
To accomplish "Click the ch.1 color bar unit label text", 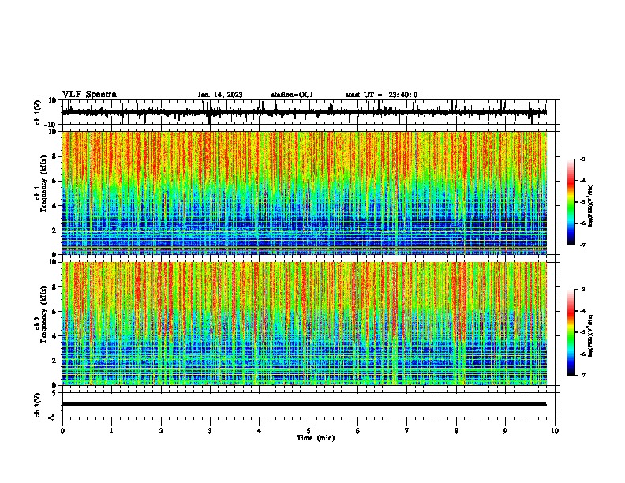I will [591, 205].
